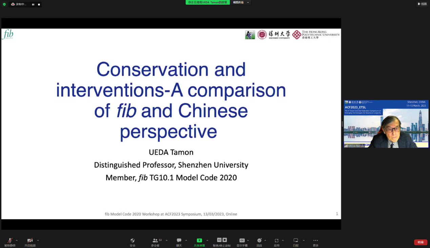The width and height of the screenshot is (430, 248).
Task: Click the green Share Screen icon
Action: point(199,241)
